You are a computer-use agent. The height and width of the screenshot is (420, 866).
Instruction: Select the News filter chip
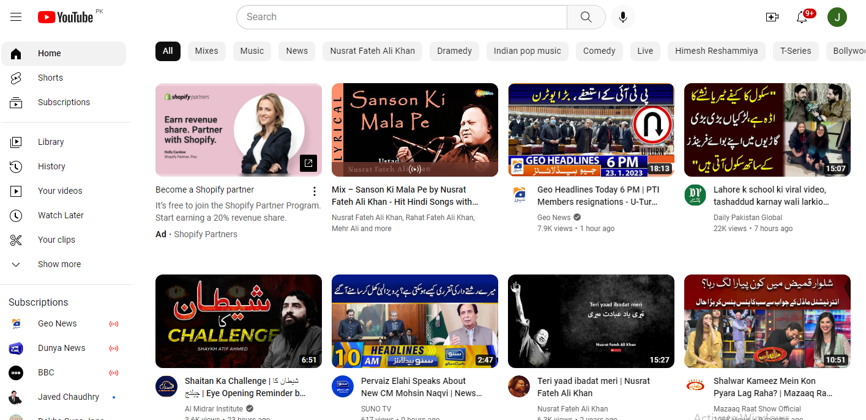297,51
